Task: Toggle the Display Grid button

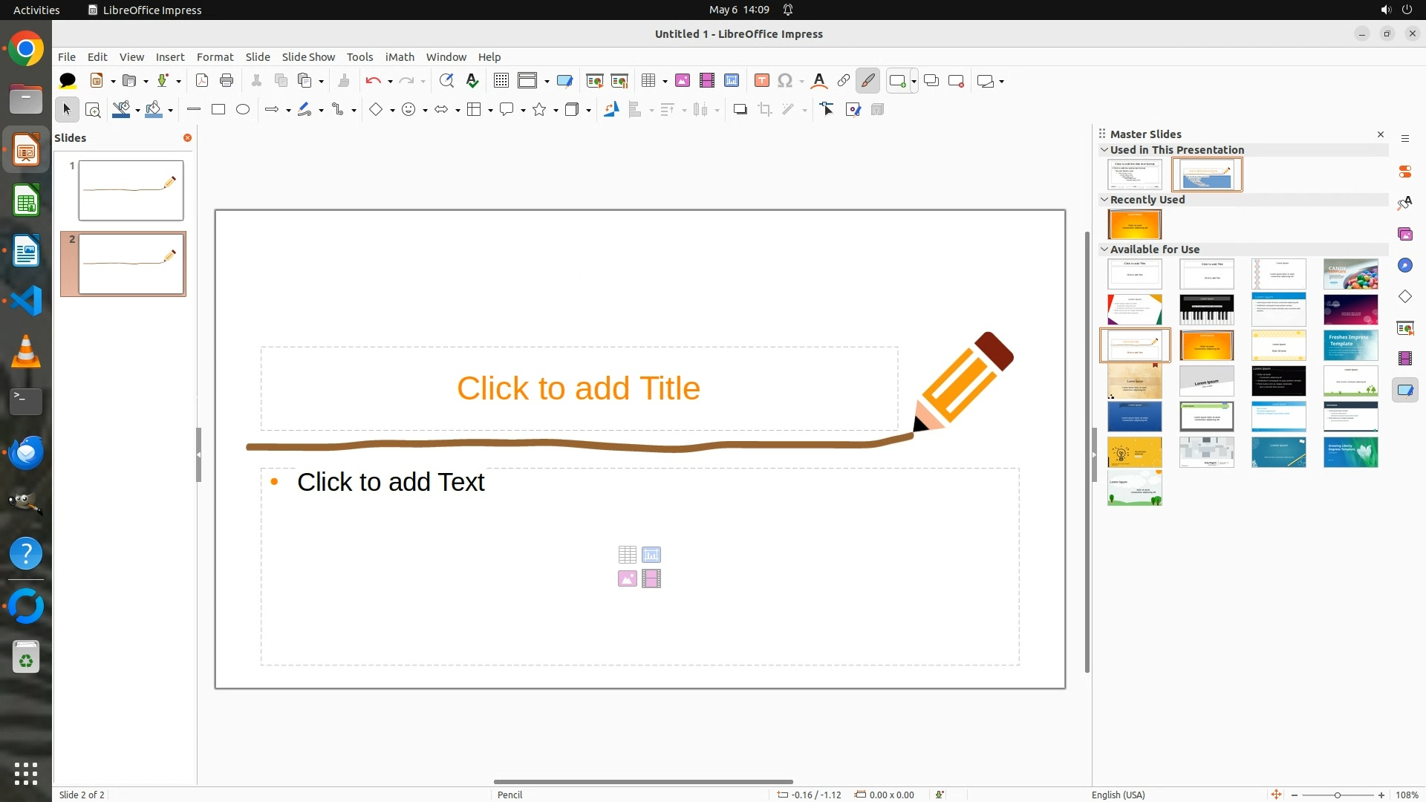Action: tap(501, 81)
